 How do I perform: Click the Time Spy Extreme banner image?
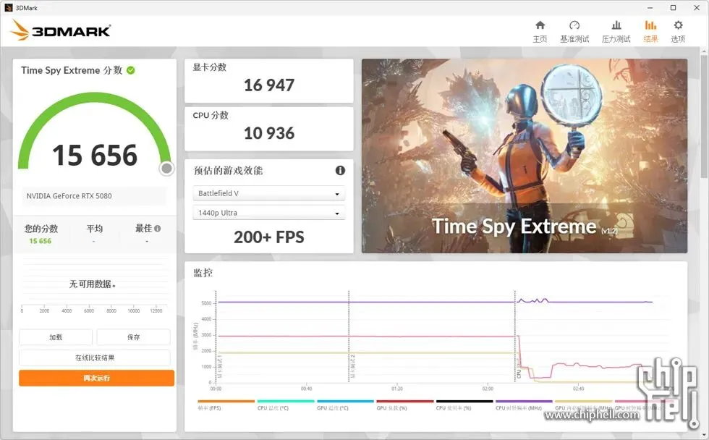(x=525, y=156)
